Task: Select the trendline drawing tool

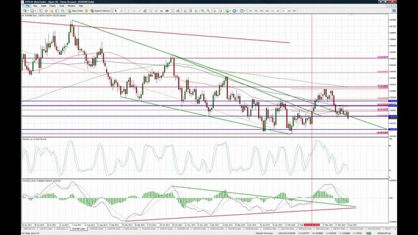Action: click(x=139, y=11)
